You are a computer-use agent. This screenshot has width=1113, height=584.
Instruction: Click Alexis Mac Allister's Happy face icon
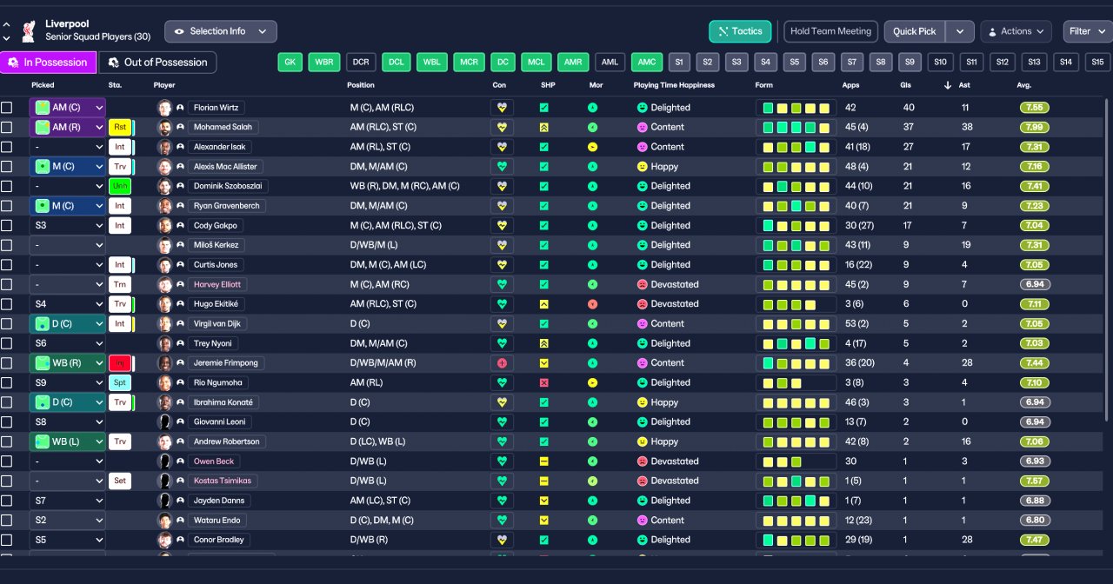click(643, 166)
